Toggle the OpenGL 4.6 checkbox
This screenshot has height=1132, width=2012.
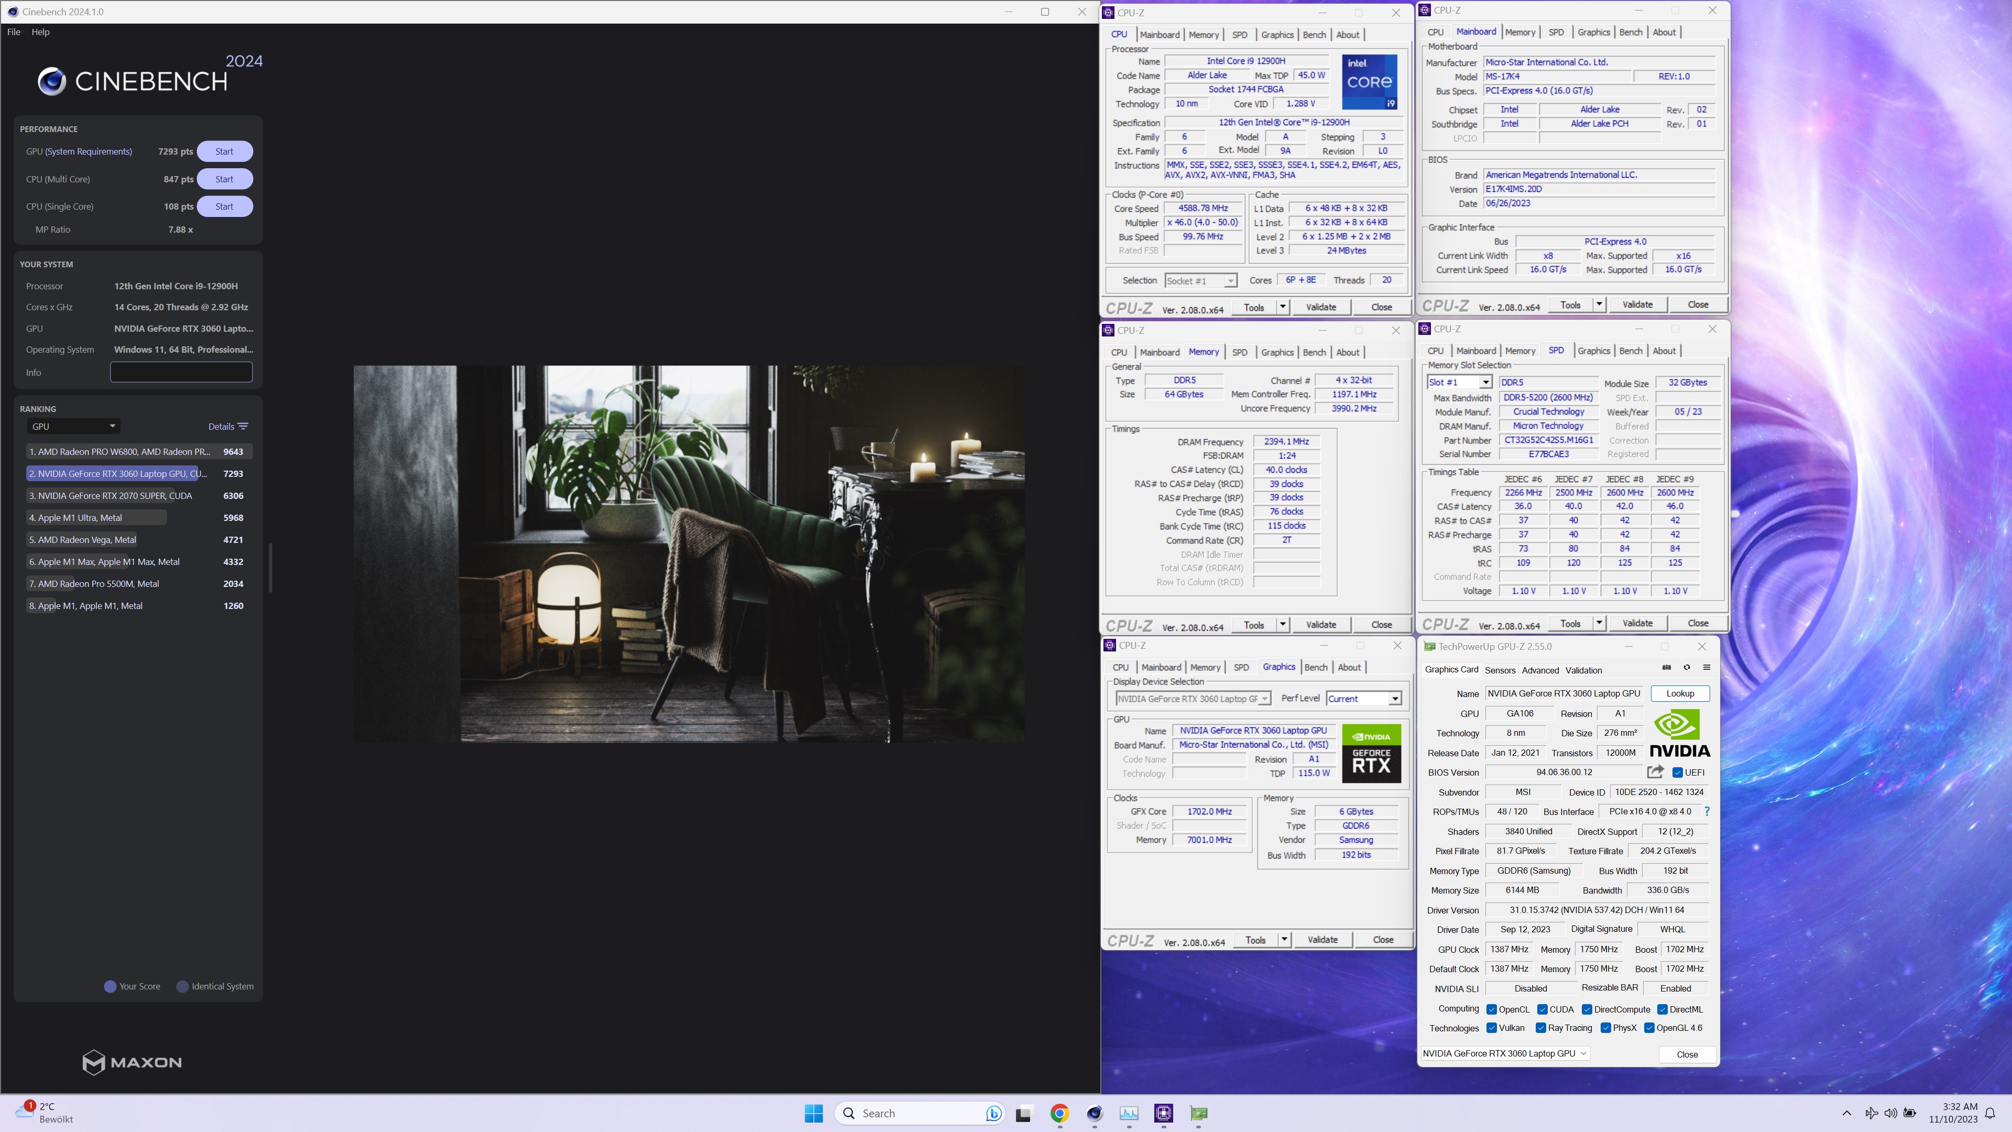(1649, 1028)
